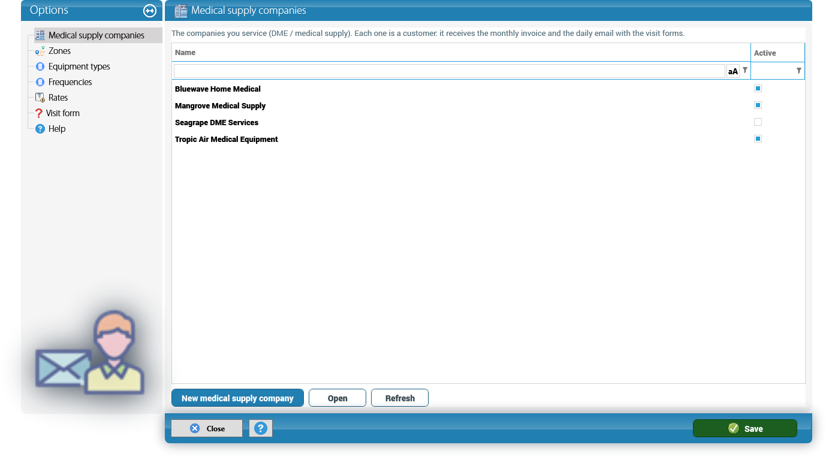Uncheck Active for Bluewave Home Medical

click(x=758, y=89)
